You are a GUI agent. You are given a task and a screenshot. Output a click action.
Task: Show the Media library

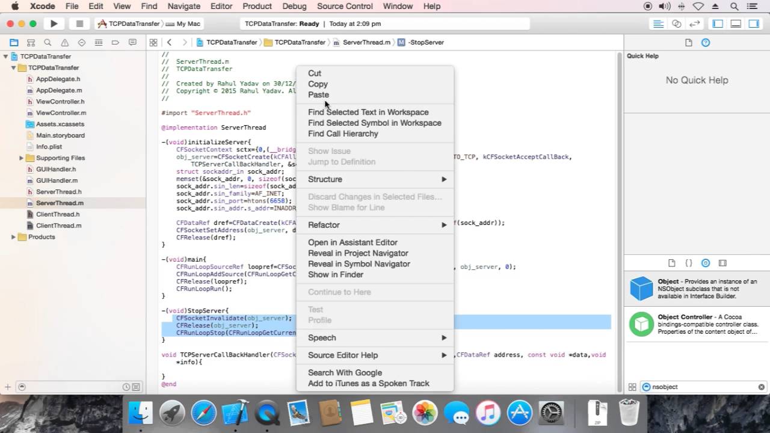pos(722,263)
